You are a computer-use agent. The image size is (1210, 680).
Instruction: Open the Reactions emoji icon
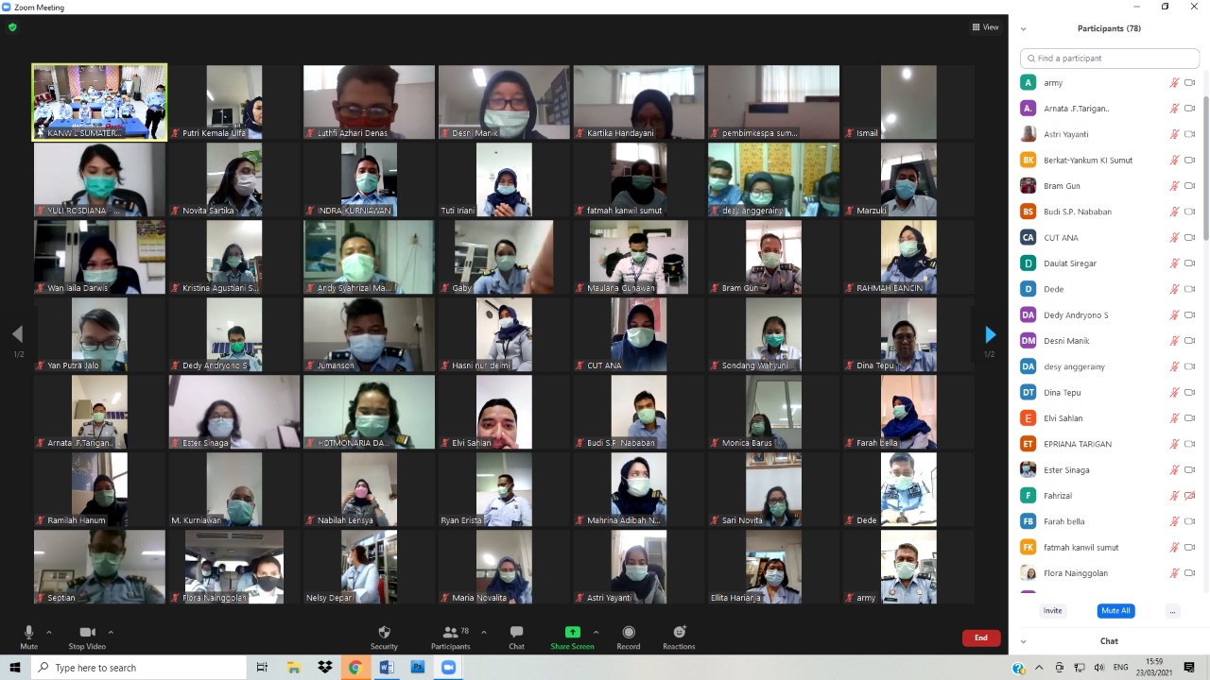[679, 633]
